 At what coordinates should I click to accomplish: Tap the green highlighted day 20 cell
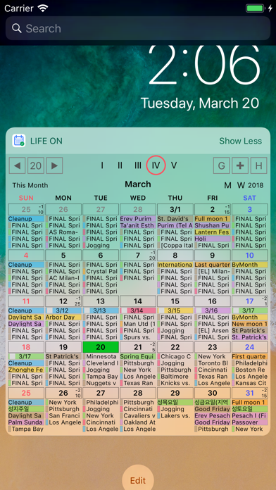point(101,347)
